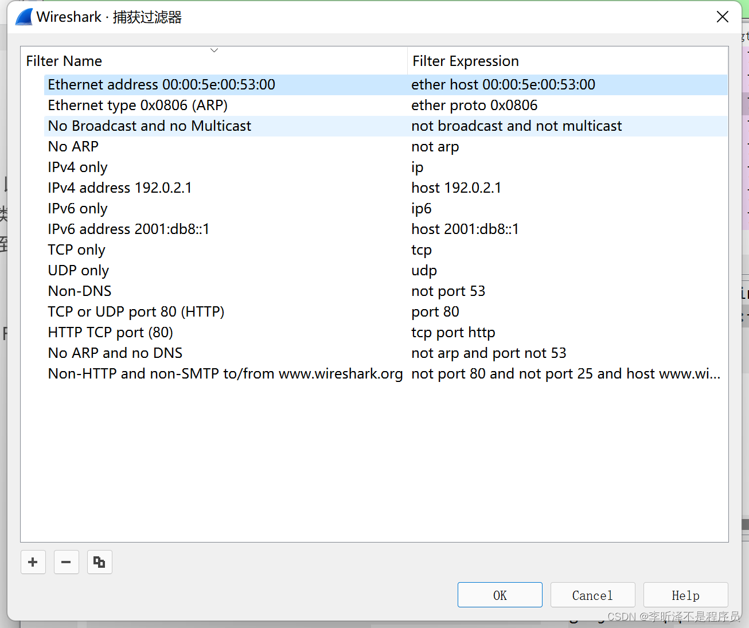Click expression 'not arp and port not 53'
This screenshot has height=628, width=749.
[489, 353]
